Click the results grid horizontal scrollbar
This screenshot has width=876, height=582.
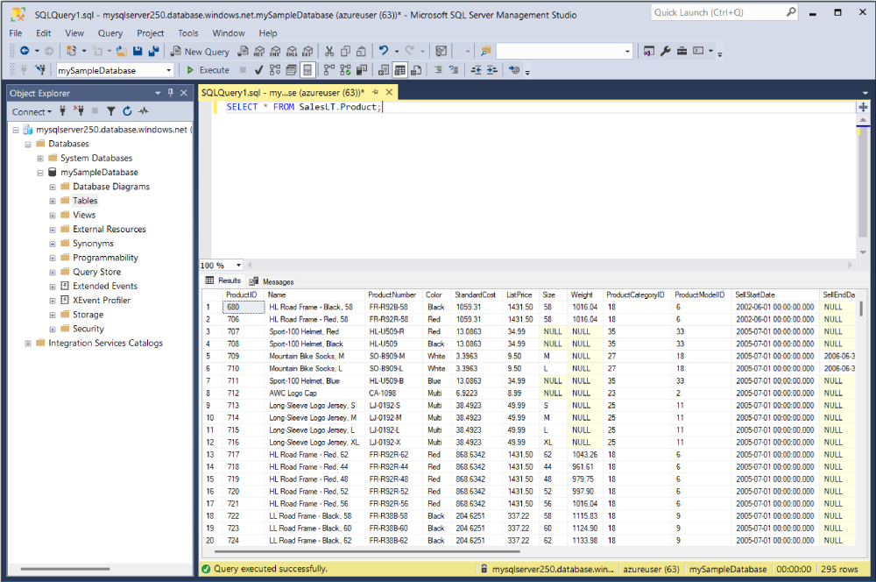coord(367,552)
